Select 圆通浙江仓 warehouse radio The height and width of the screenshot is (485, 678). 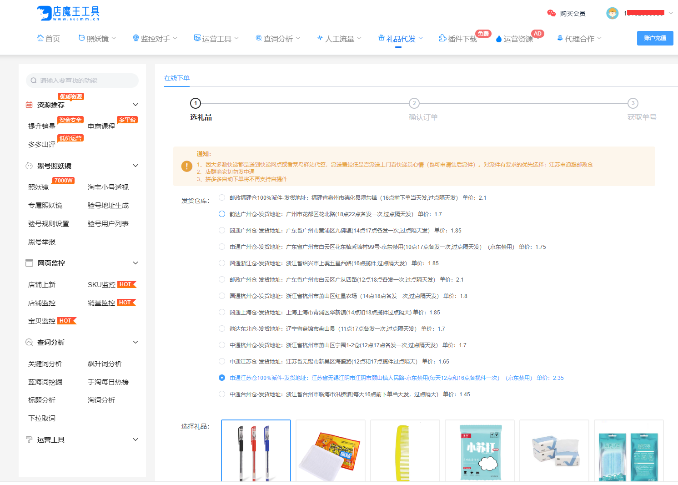click(222, 263)
